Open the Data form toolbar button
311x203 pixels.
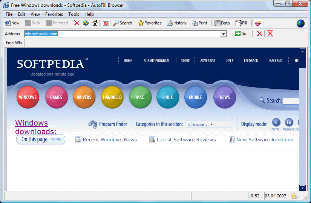point(222,23)
